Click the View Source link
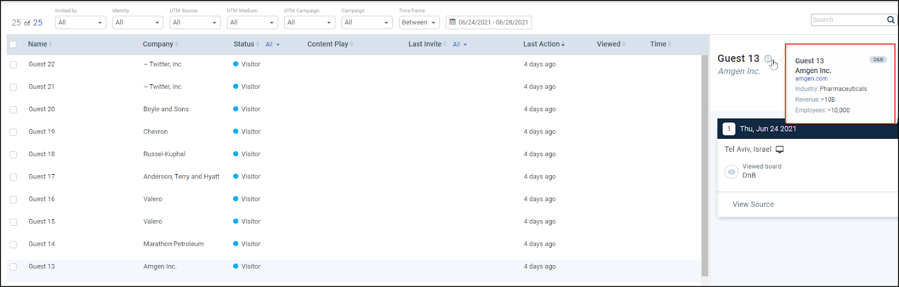 click(753, 204)
